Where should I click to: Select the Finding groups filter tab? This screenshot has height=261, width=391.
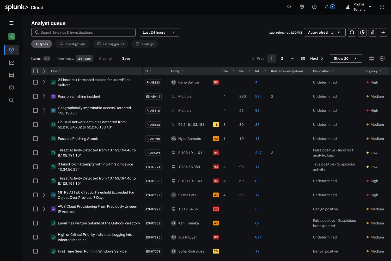(111, 44)
